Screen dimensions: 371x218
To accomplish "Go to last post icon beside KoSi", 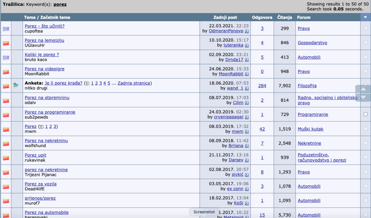I will coord(247,203).
